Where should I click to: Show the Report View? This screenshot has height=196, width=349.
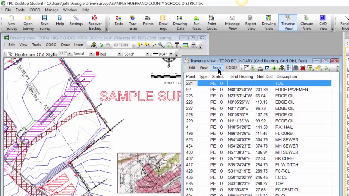[251, 23]
